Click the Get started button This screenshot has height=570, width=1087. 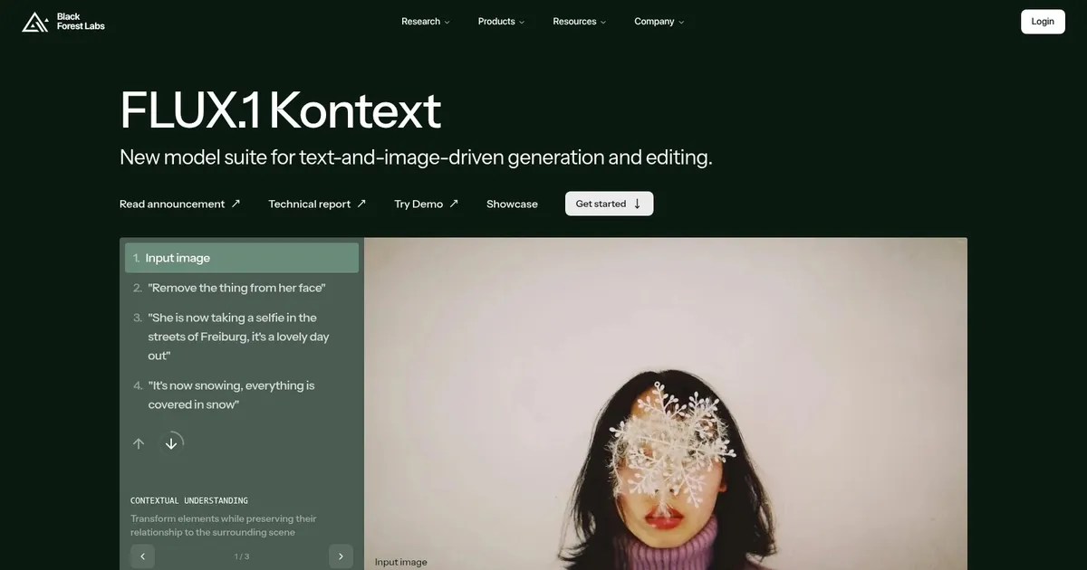[609, 204]
